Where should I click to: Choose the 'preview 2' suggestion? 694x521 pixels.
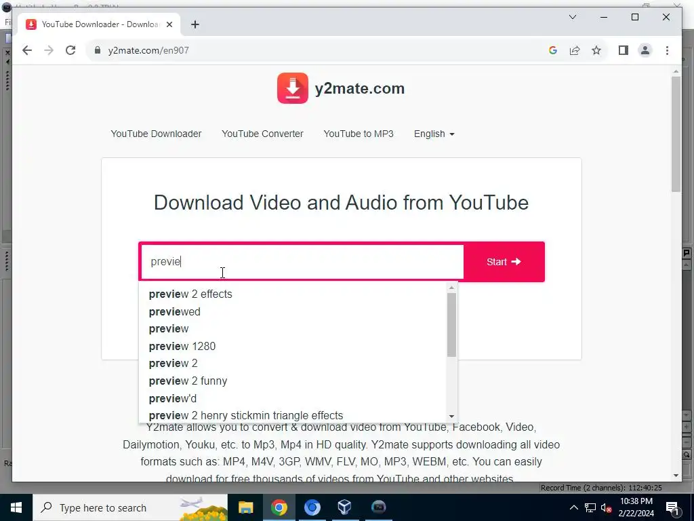click(294, 364)
